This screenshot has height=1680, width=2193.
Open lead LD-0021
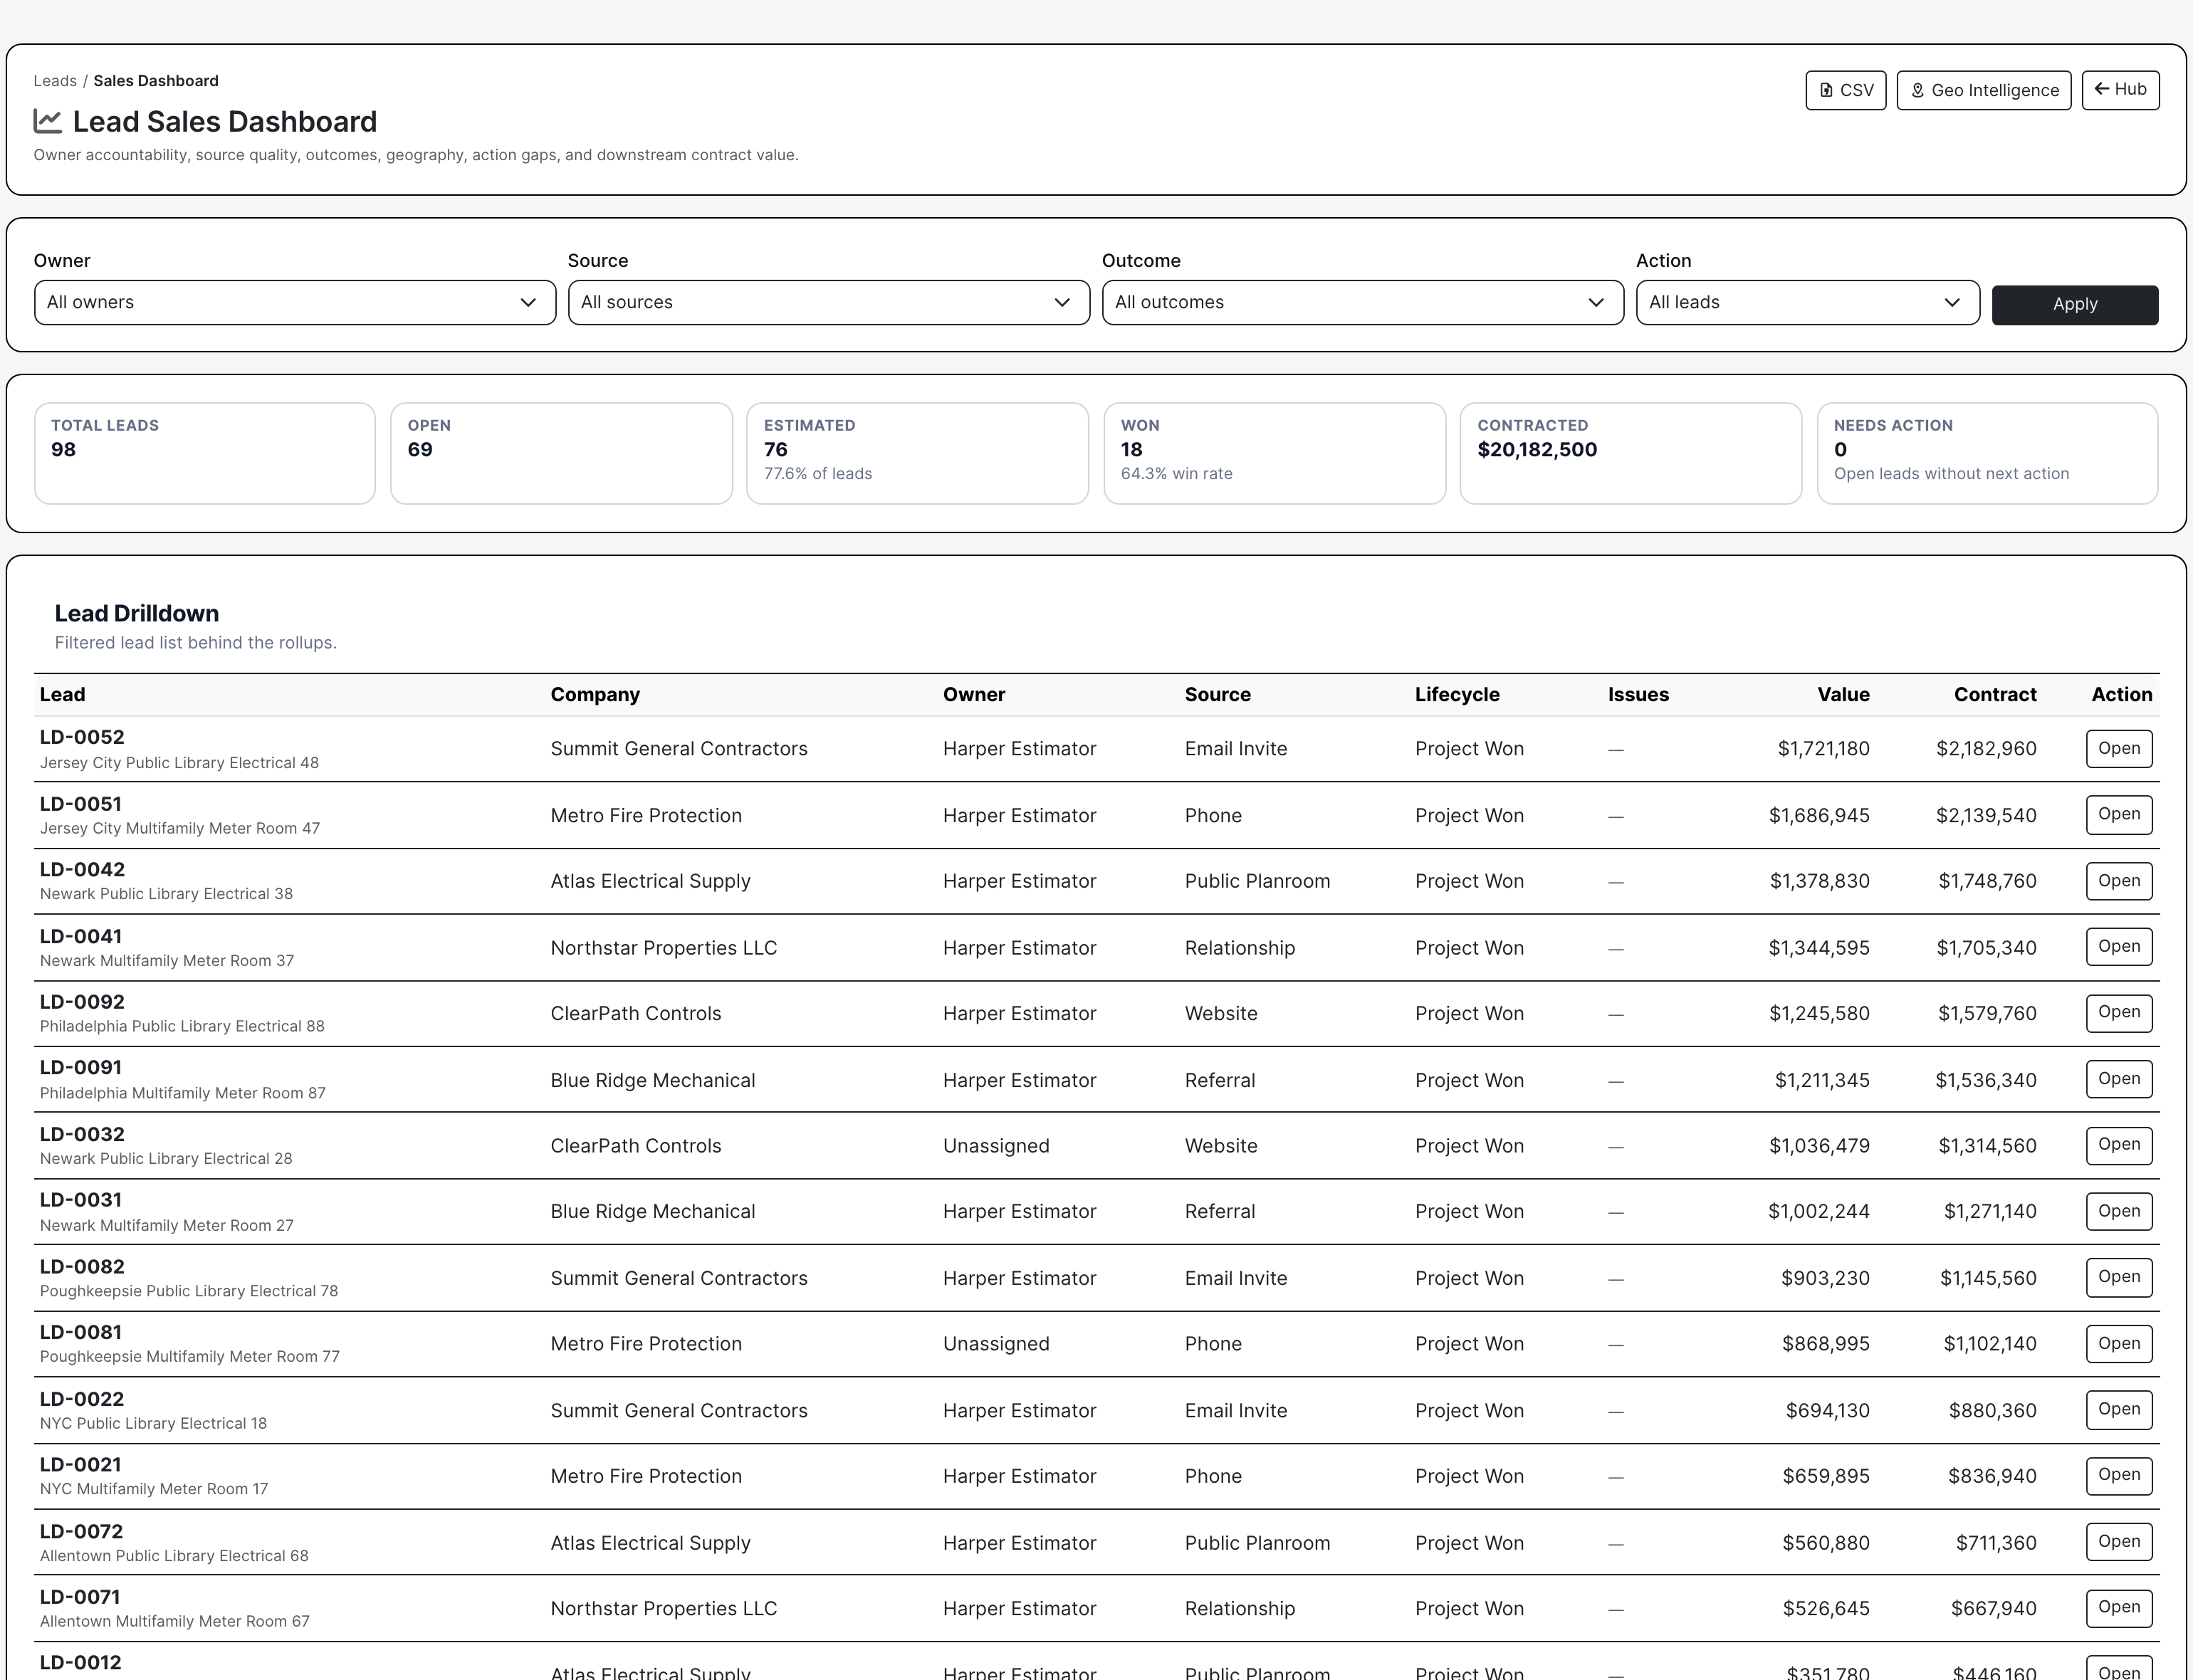tap(2119, 1476)
